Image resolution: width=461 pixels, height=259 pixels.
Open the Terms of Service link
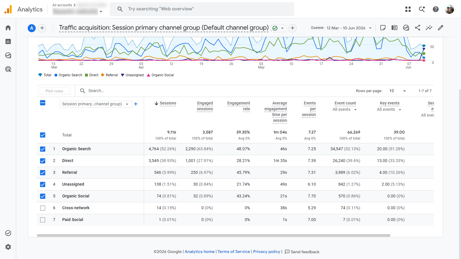click(234, 252)
